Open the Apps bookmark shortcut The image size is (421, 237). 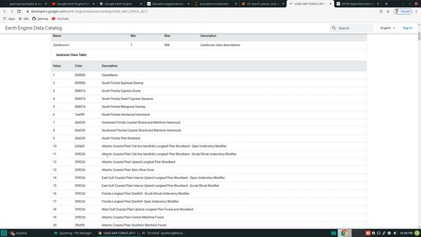[x=9, y=19]
